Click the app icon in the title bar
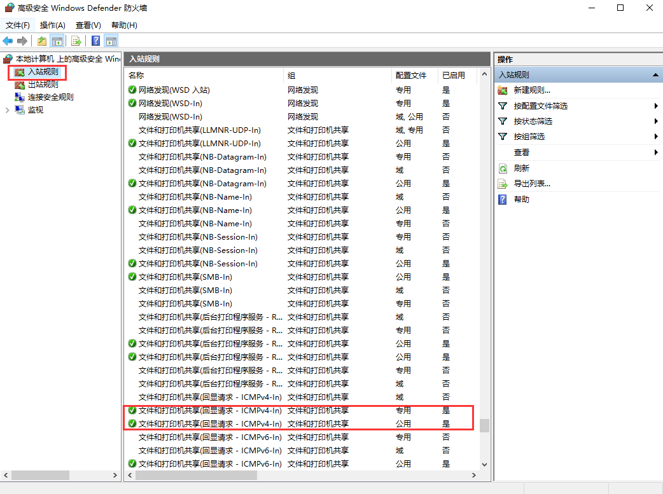The width and height of the screenshot is (663, 494). pyautogui.click(x=10, y=8)
